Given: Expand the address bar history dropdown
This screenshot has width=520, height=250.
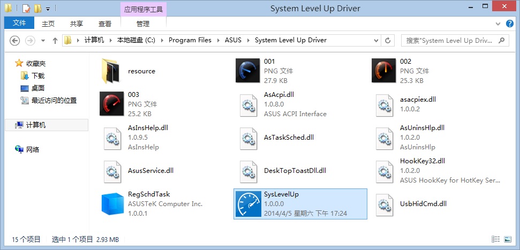Looking at the screenshot, I should [376, 41].
